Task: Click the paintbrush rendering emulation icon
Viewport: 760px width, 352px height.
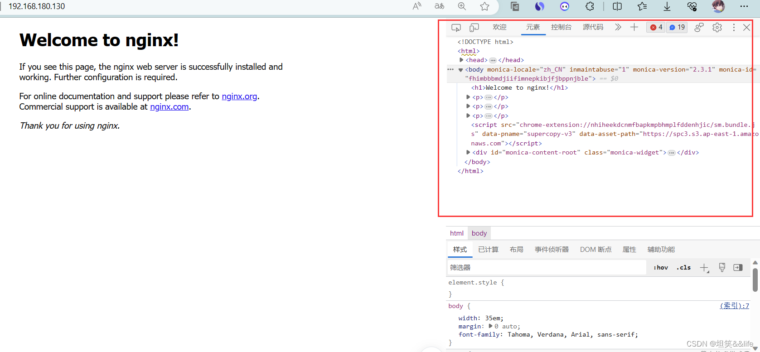Action: click(722, 267)
